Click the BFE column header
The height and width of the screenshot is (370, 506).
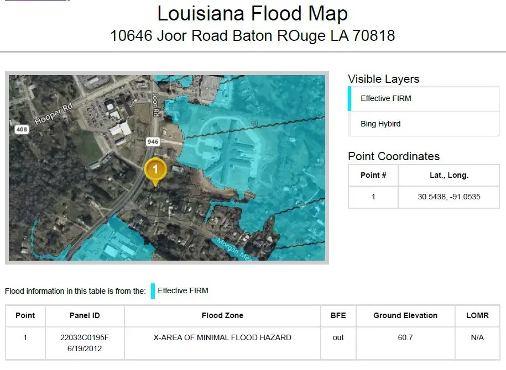(338, 315)
